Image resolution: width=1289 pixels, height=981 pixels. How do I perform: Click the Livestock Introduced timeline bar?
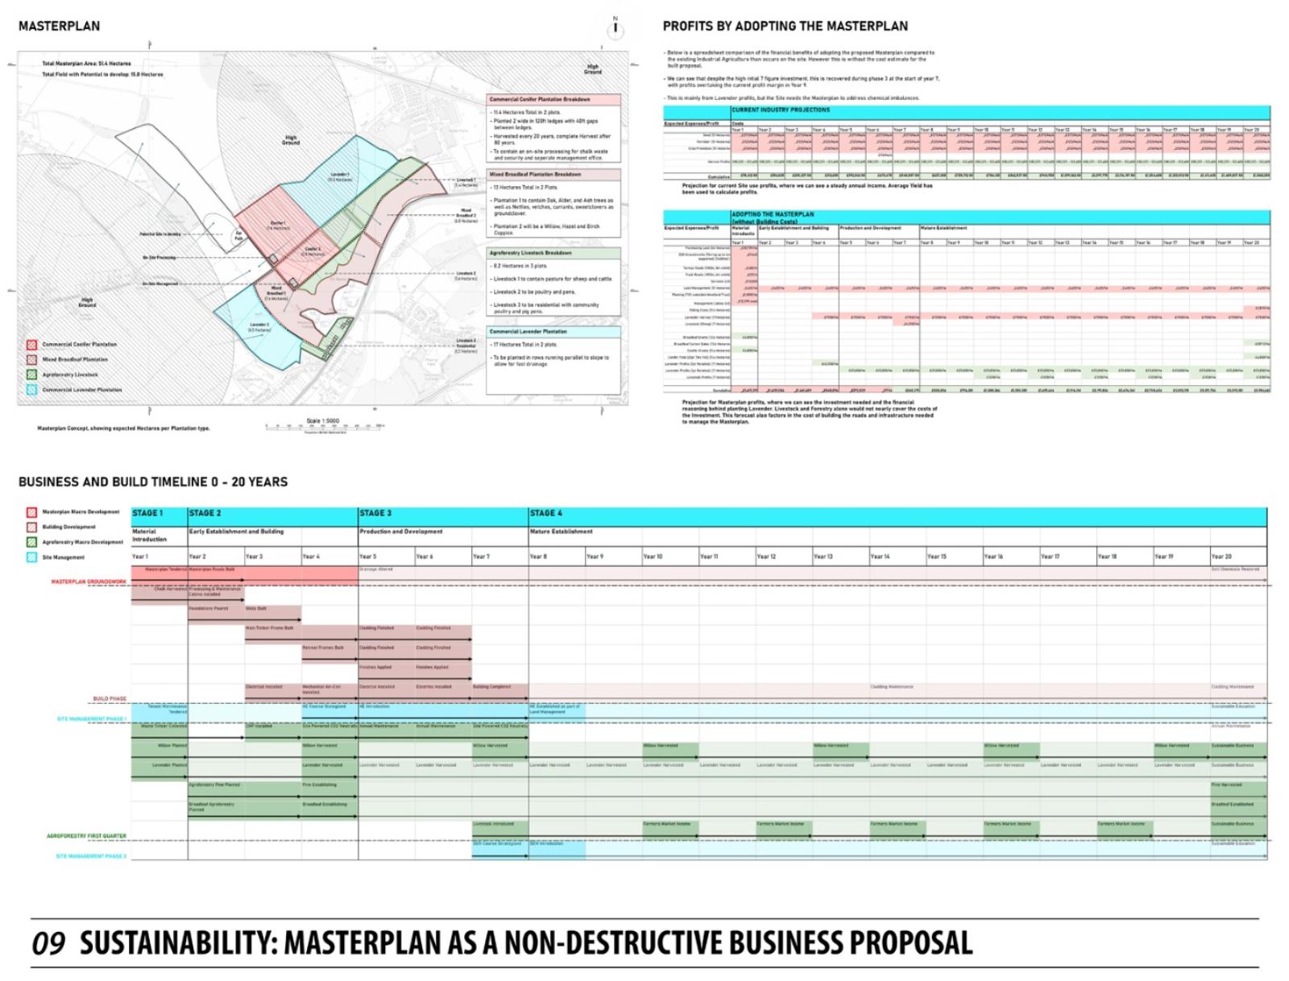(499, 829)
